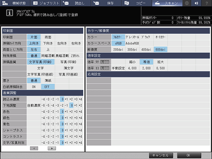Select 薄紙 thin paper thickness
Viewport: 212px width, 159px height.
[48, 81]
